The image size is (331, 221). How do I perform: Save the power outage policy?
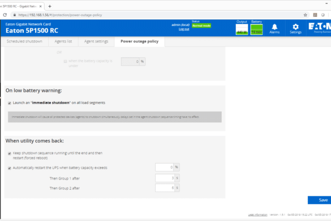point(319,200)
